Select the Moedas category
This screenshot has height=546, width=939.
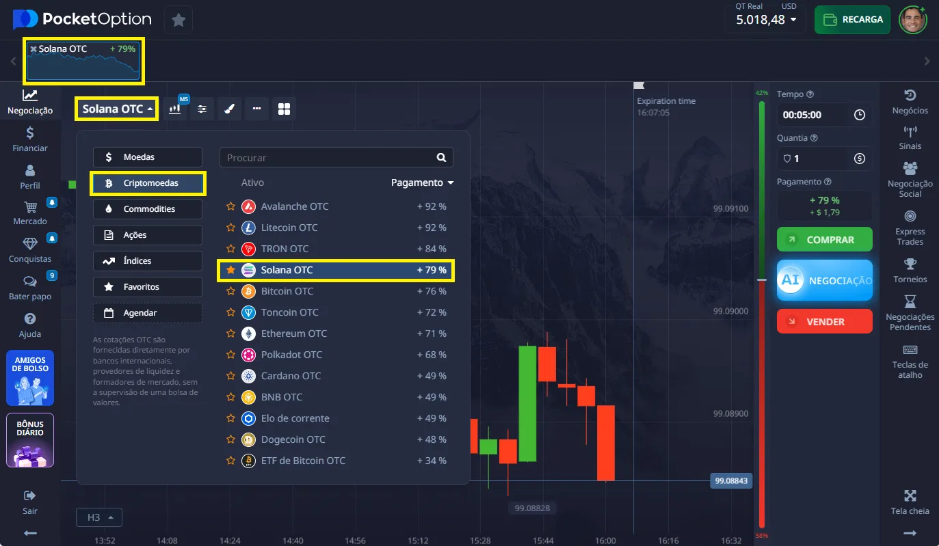[148, 157]
